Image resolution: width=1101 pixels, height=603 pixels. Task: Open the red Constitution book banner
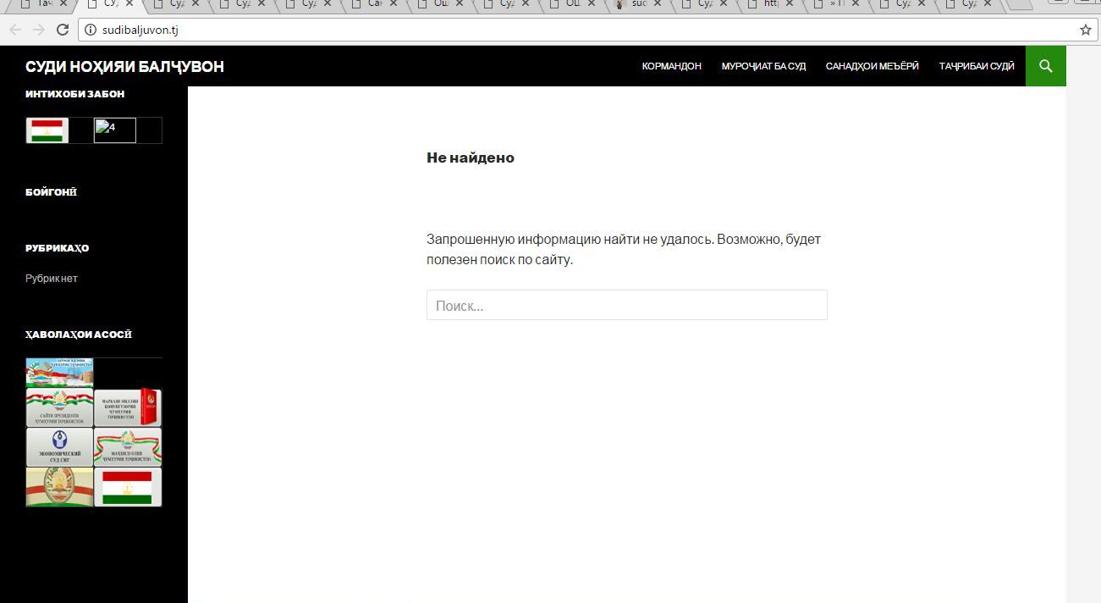127,408
